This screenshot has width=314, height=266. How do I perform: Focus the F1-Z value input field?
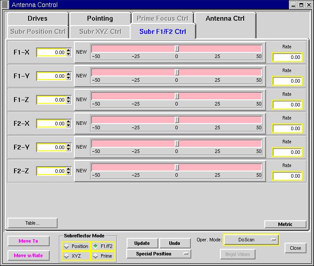click(x=51, y=100)
